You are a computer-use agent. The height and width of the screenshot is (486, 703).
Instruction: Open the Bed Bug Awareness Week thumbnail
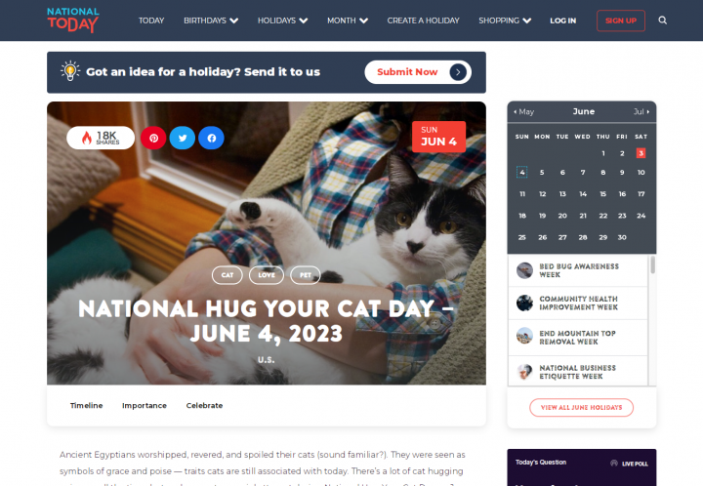[x=524, y=270]
